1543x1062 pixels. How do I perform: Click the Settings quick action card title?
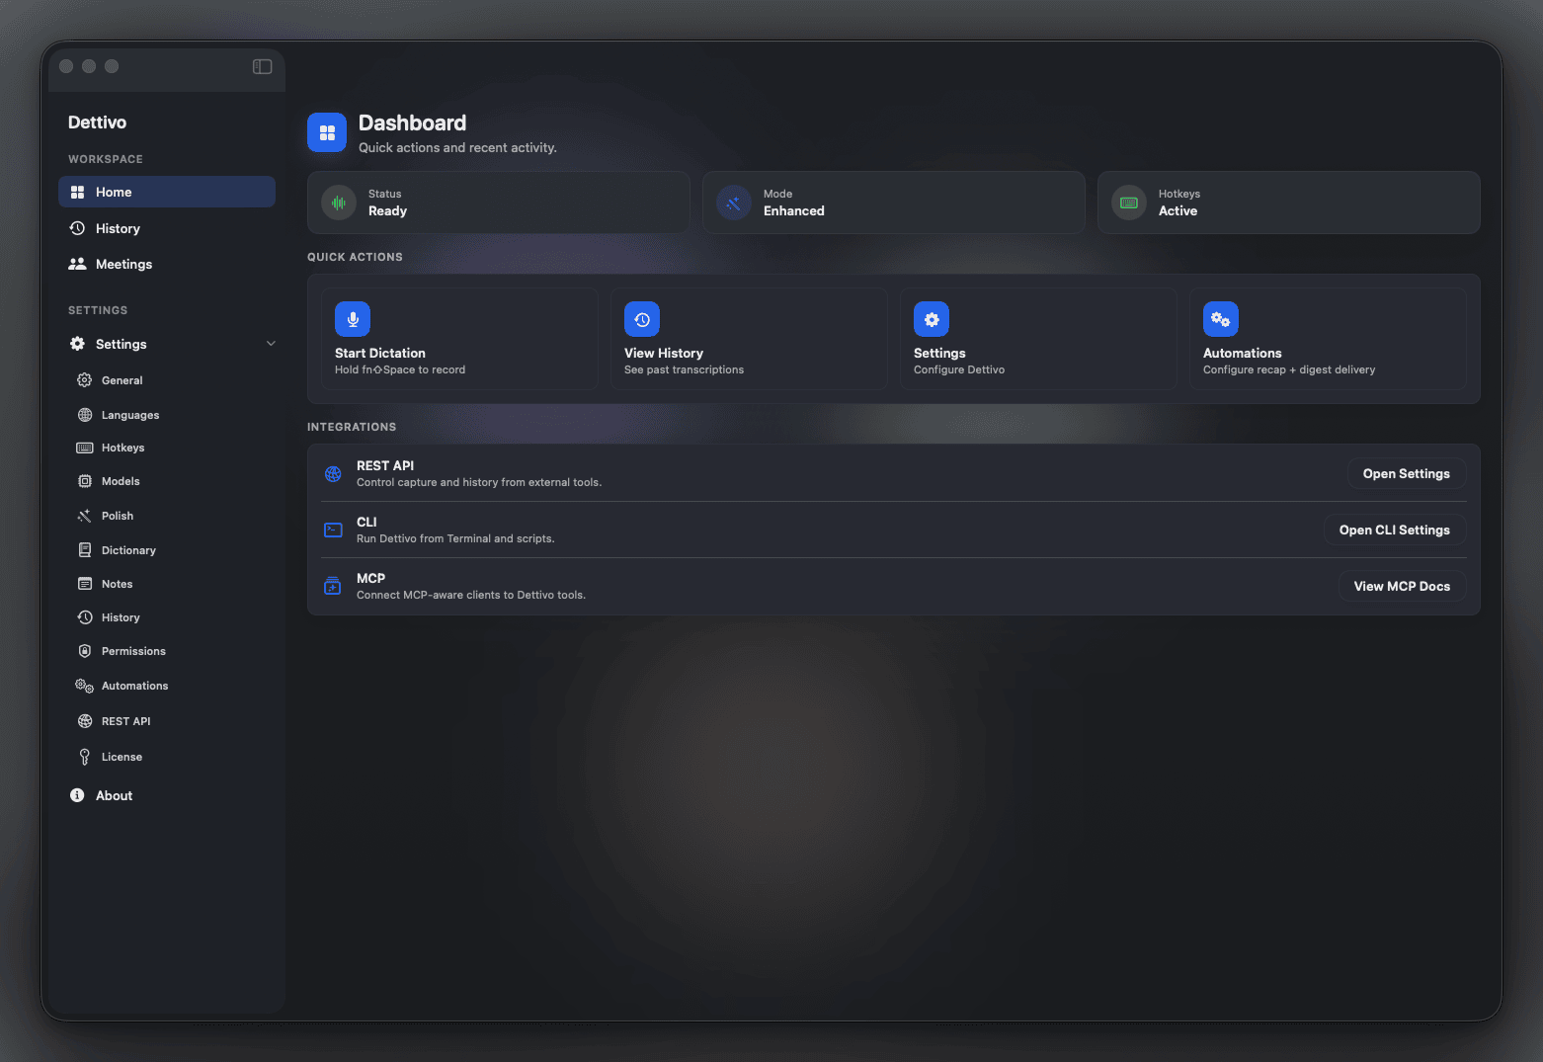[x=939, y=353]
